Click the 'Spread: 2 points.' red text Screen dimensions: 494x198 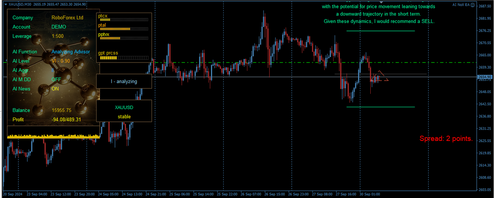coord(446,139)
